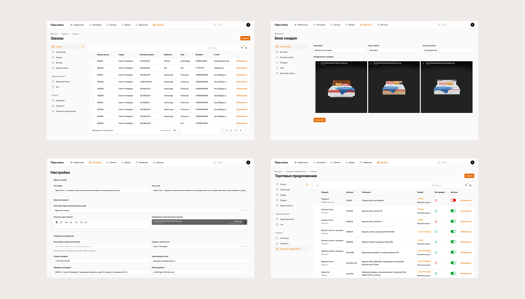This screenshot has height=299, width=525.
Task: Click Создать button on Торговые предложения screen
Action: click(x=469, y=176)
